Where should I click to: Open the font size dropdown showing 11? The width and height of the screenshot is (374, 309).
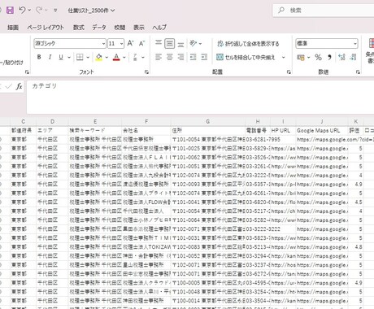(x=121, y=43)
